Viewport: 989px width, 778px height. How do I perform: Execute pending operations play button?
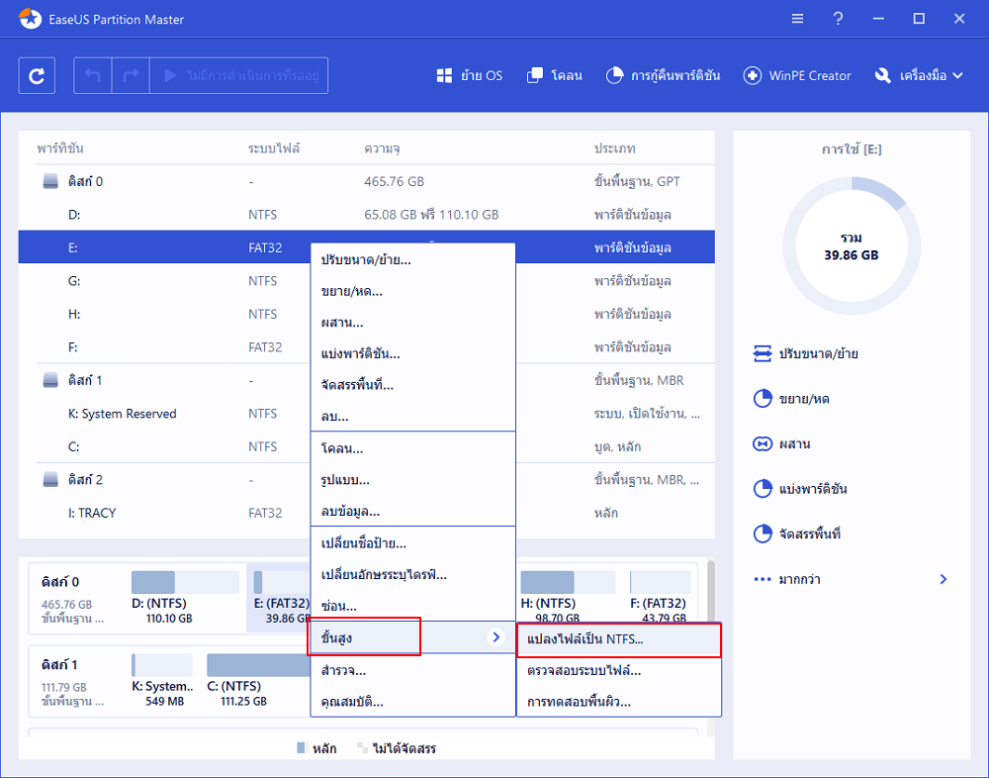coord(239,76)
